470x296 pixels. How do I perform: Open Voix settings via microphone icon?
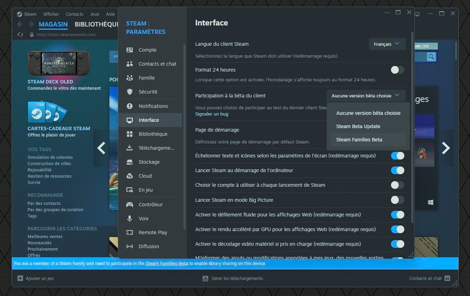pos(130,219)
